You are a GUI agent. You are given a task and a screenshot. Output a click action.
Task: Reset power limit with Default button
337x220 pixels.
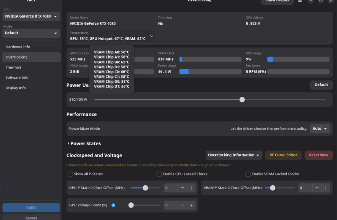(321, 85)
